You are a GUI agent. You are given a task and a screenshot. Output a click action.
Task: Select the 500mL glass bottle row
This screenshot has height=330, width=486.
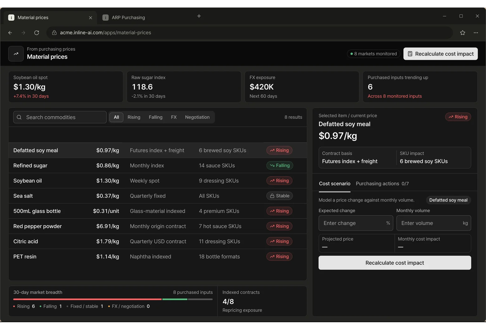click(x=158, y=211)
